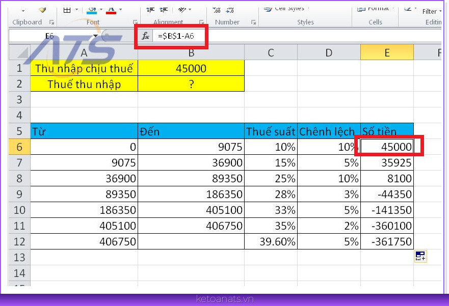Image resolution: width=449 pixels, height=306 pixels.
Task: Click the Select All corner triangle
Action: pyautogui.click(x=20, y=52)
